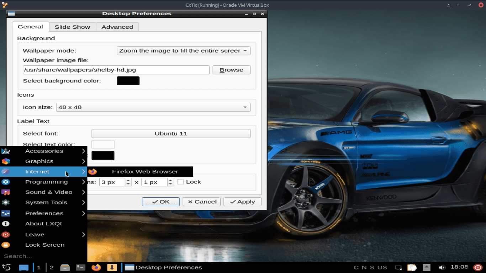Switch to the General tab
This screenshot has height=273, width=486.
30,27
